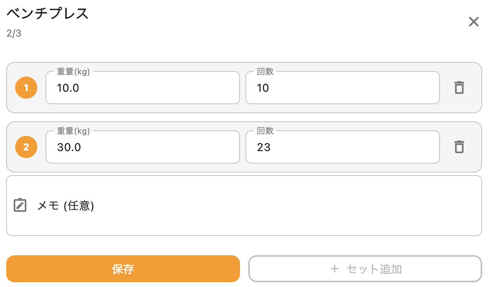Focus the set 1 reps field showing 10
The height and width of the screenshot is (287, 489).
point(343,88)
